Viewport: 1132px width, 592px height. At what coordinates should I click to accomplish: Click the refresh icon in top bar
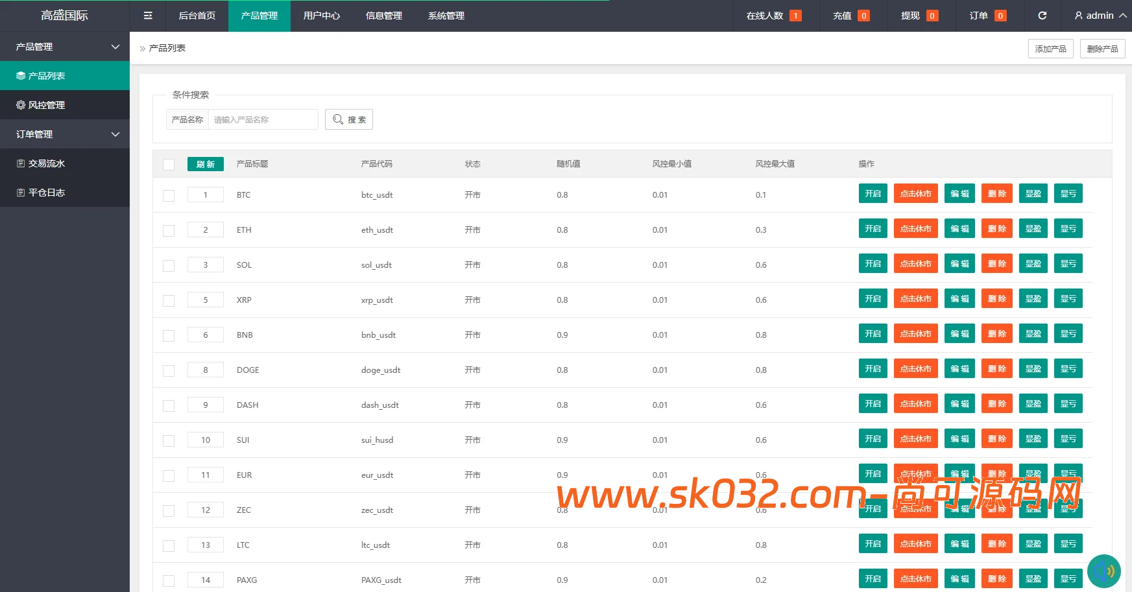[x=1042, y=16]
